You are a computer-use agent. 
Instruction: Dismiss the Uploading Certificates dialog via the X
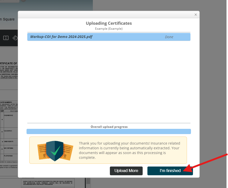(x=195, y=14)
